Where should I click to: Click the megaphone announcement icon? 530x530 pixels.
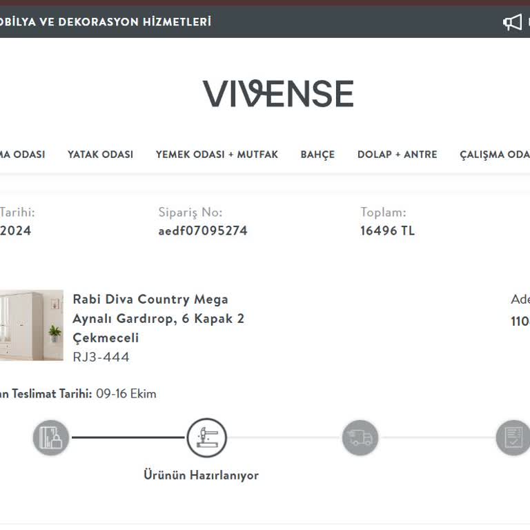(x=513, y=22)
